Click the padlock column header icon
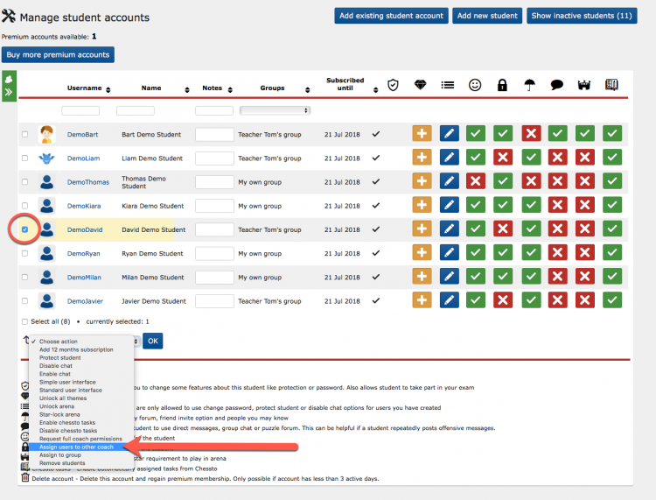This screenshot has height=500, width=656. (x=502, y=85)
